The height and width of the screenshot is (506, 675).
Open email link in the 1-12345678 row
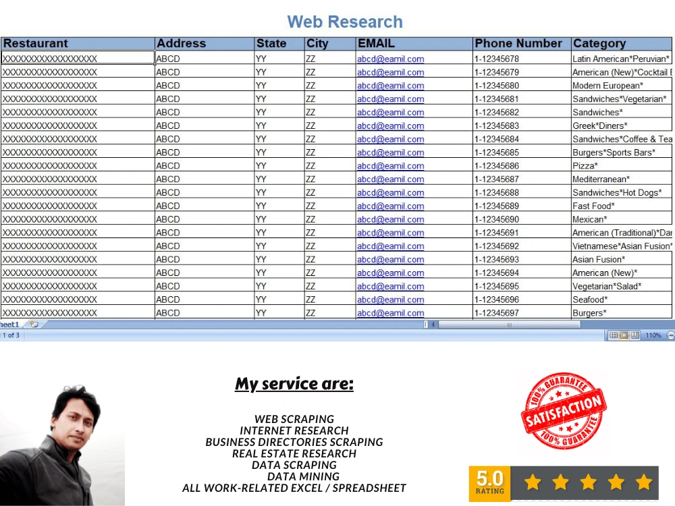(x=390, y=59)
